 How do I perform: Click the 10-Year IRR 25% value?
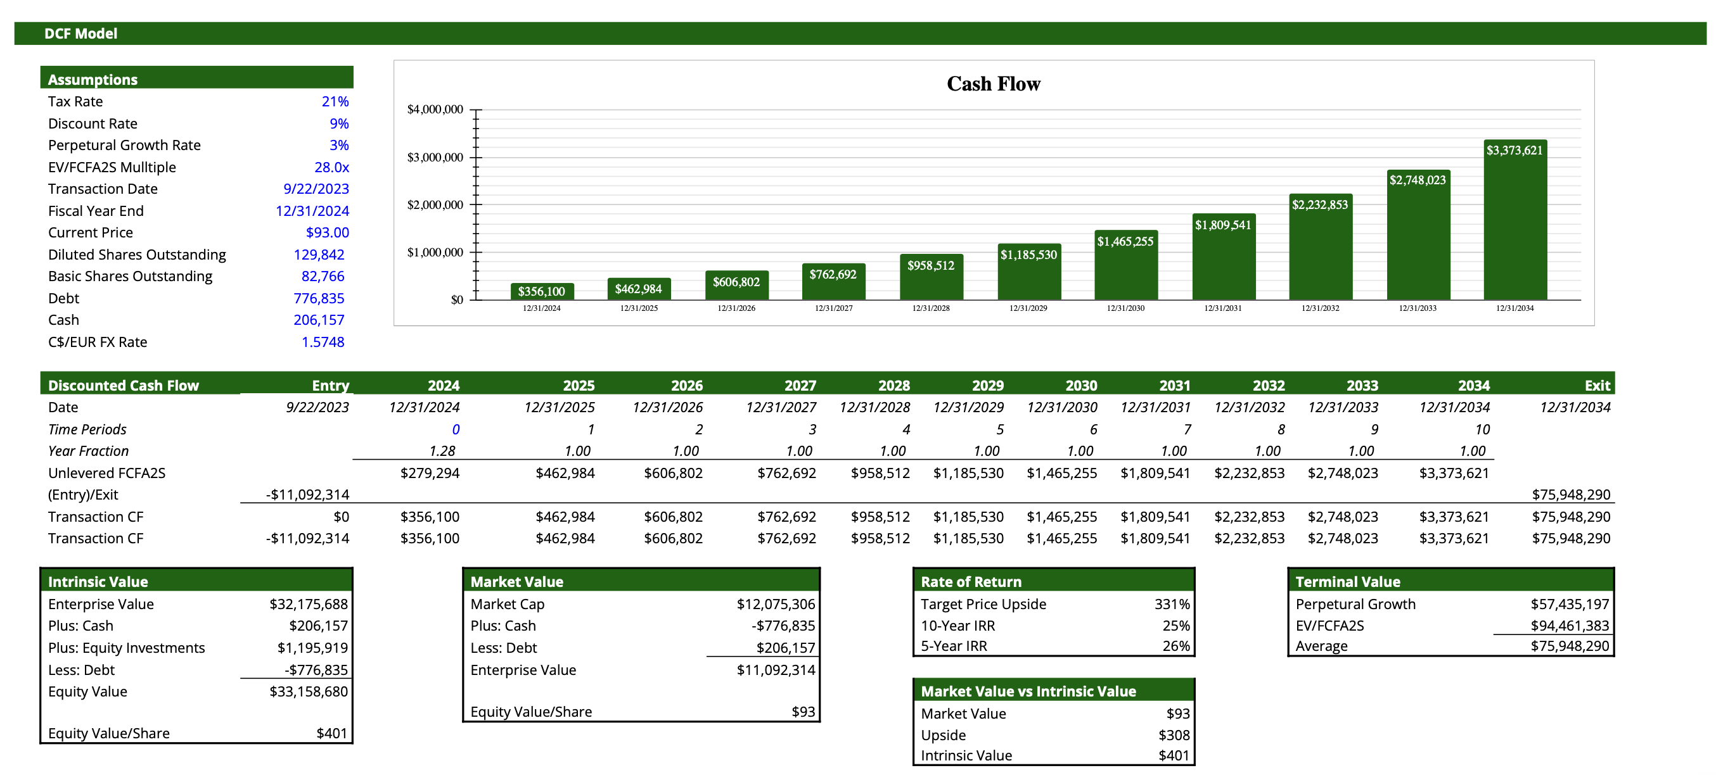pos(1175,626)
